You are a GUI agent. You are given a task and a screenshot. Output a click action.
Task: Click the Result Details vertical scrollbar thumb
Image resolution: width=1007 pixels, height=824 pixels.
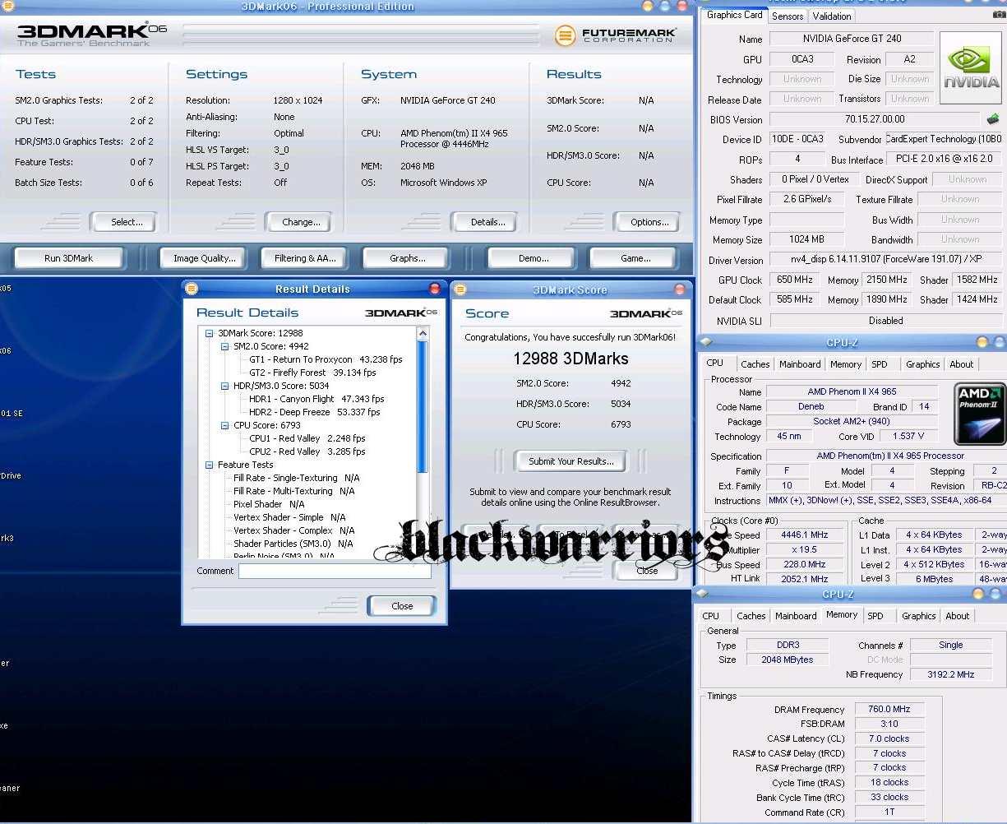tap(423, 407)
